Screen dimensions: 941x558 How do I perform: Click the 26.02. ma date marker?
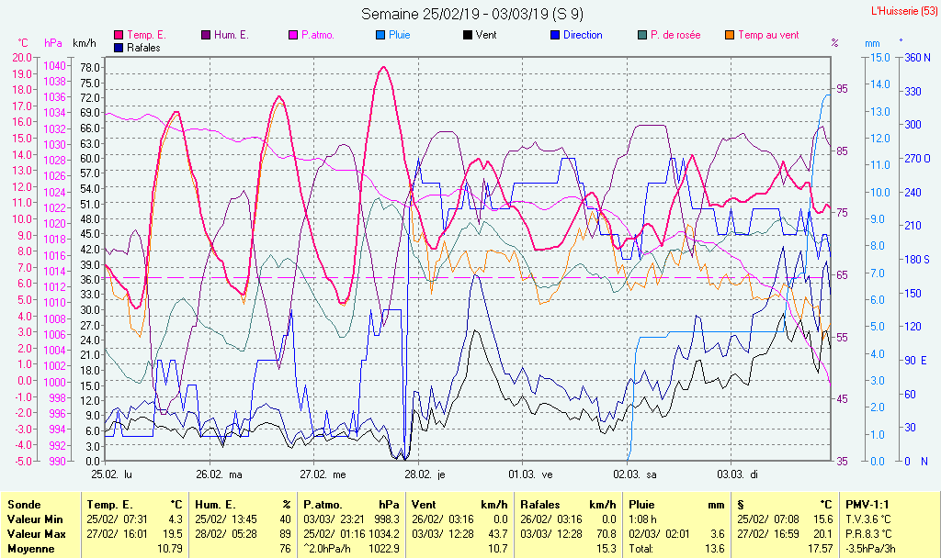tap(219, 474)
